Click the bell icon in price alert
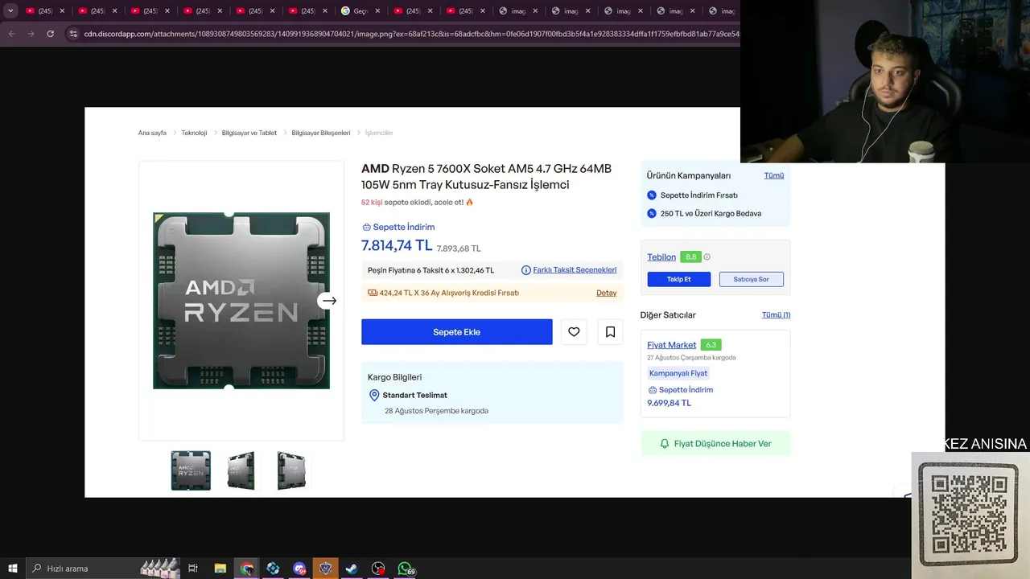This screenshot has height=579, width=1030. coord(665,444)
